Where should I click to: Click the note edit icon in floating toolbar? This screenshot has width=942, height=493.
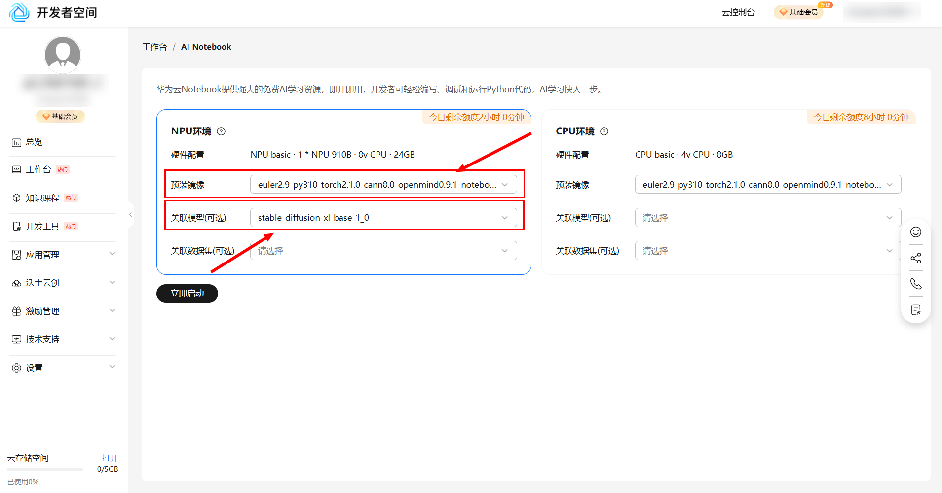pyautogui.click(x=916, y=310)
